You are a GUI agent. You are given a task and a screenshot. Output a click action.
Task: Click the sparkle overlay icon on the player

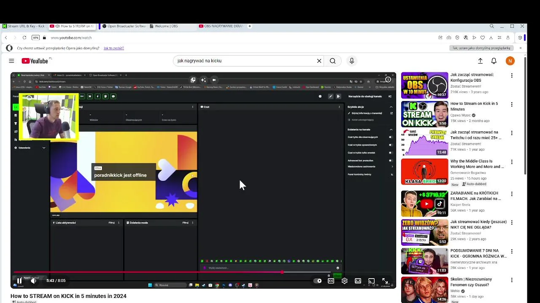click(203, 80)
